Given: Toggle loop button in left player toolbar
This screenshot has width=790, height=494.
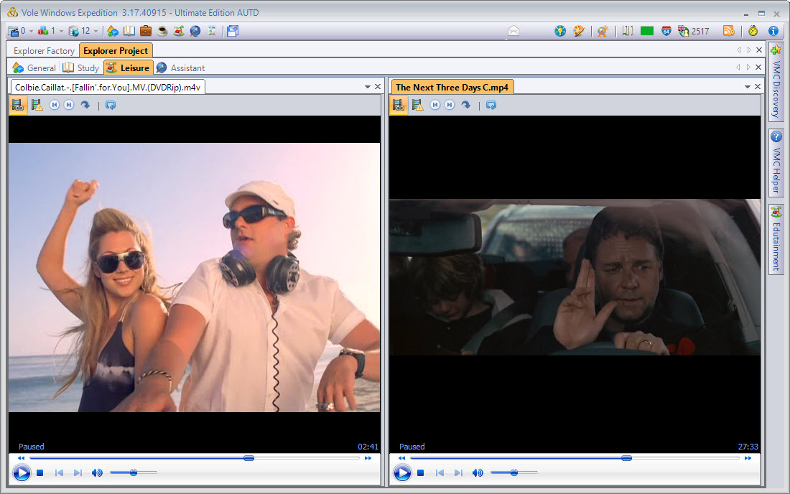Looking at the screenshot, I should [x=110, y=105].
